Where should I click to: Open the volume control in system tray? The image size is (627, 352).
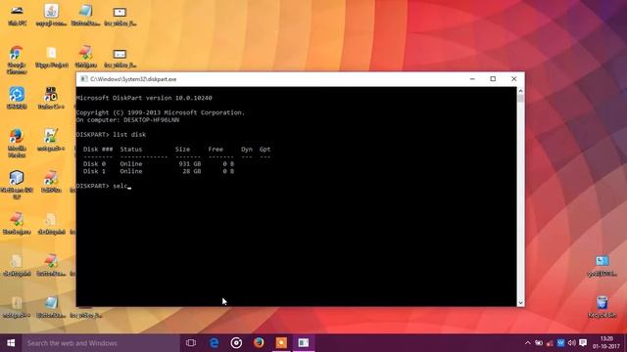[x=572, y=343]
